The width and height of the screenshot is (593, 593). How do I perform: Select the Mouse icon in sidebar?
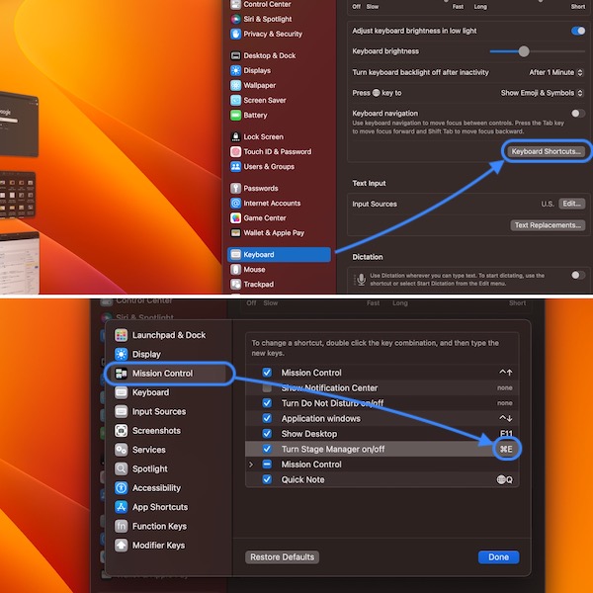tap(235, 269)
